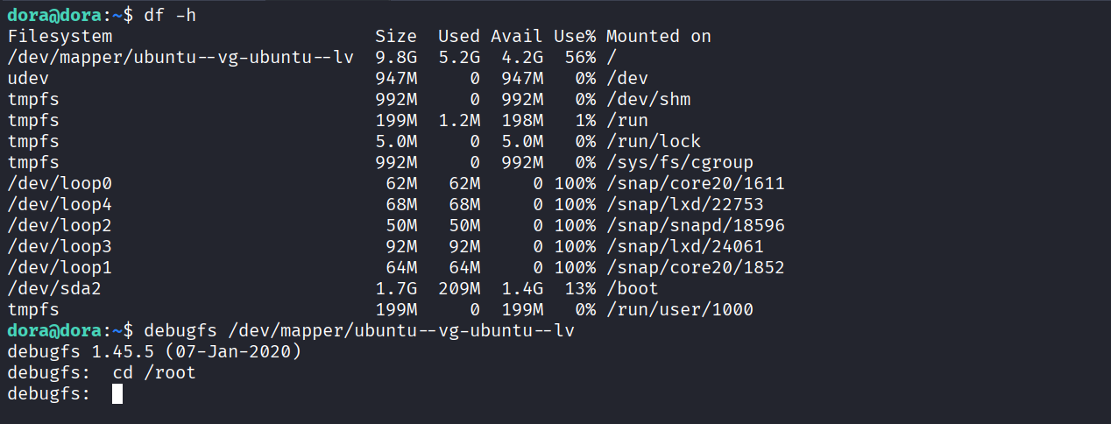This screenshot has height=424, width=1111.
Task: Click the udev filesystem row name
Action: pyautogui.click(x=28, y=78)
